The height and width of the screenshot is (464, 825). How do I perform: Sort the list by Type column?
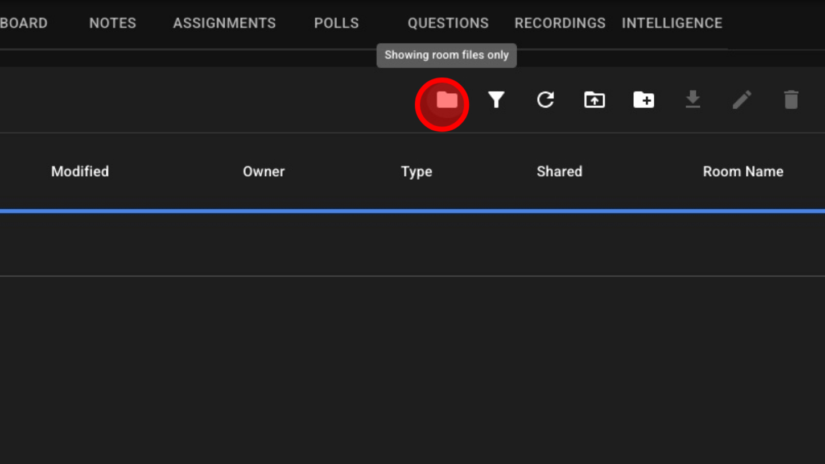416,172
